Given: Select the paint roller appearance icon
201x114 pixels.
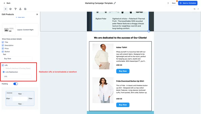Looking at the screenshot, I should pyautogui.click(x=15, y=9).
